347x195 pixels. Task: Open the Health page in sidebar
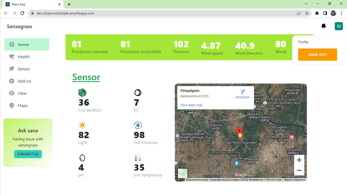[x=24, y=57]
